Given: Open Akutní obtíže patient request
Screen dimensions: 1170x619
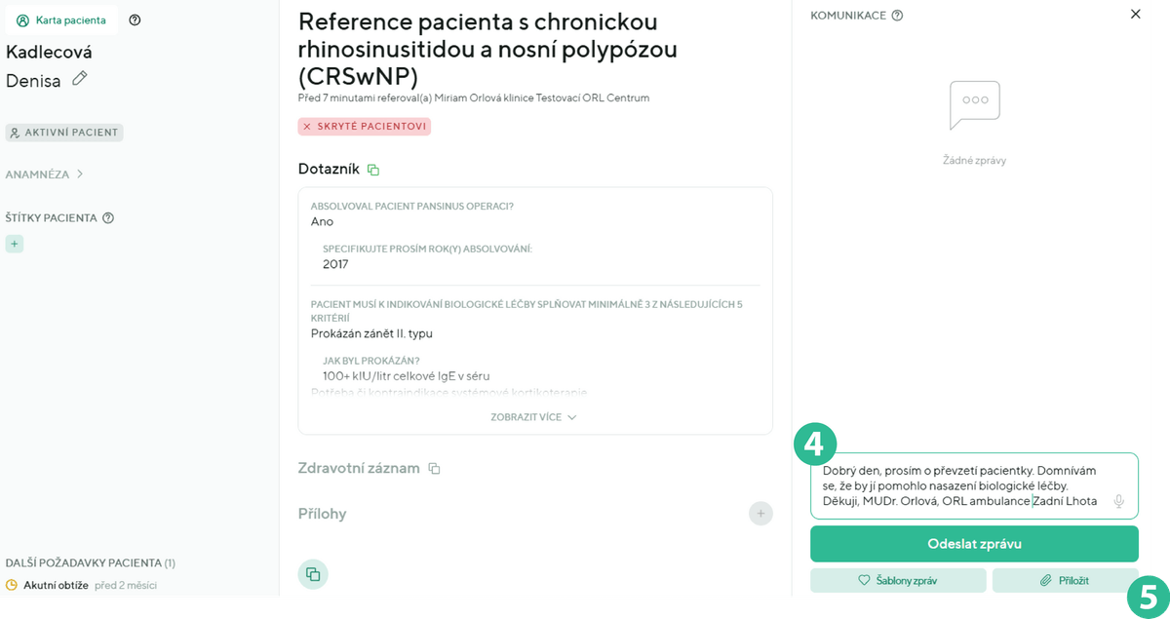Looking at the screenshot, I should (56, 585).
